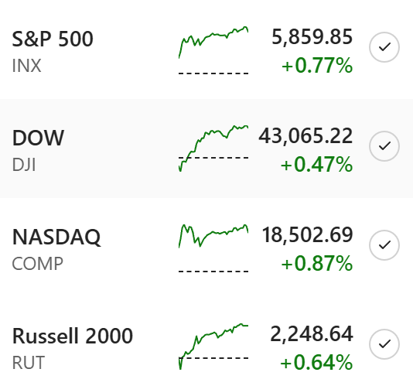Image resolution: width=413 pixels, height=386 pixels.
Task: Click the 5,859.85 price value
Action: click(x=312, y=37)
